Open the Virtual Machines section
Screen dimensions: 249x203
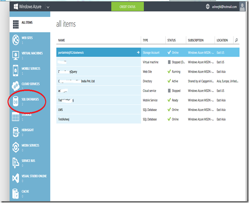click(x=32, y=53)
